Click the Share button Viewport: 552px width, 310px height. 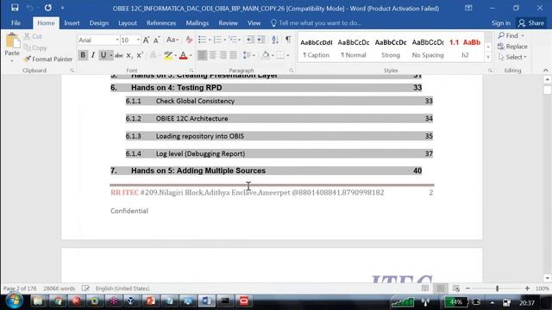(531, 23)
